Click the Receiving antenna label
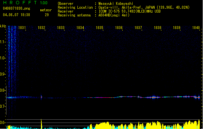This screenshot has width=203, height=129. click(74, 15)
